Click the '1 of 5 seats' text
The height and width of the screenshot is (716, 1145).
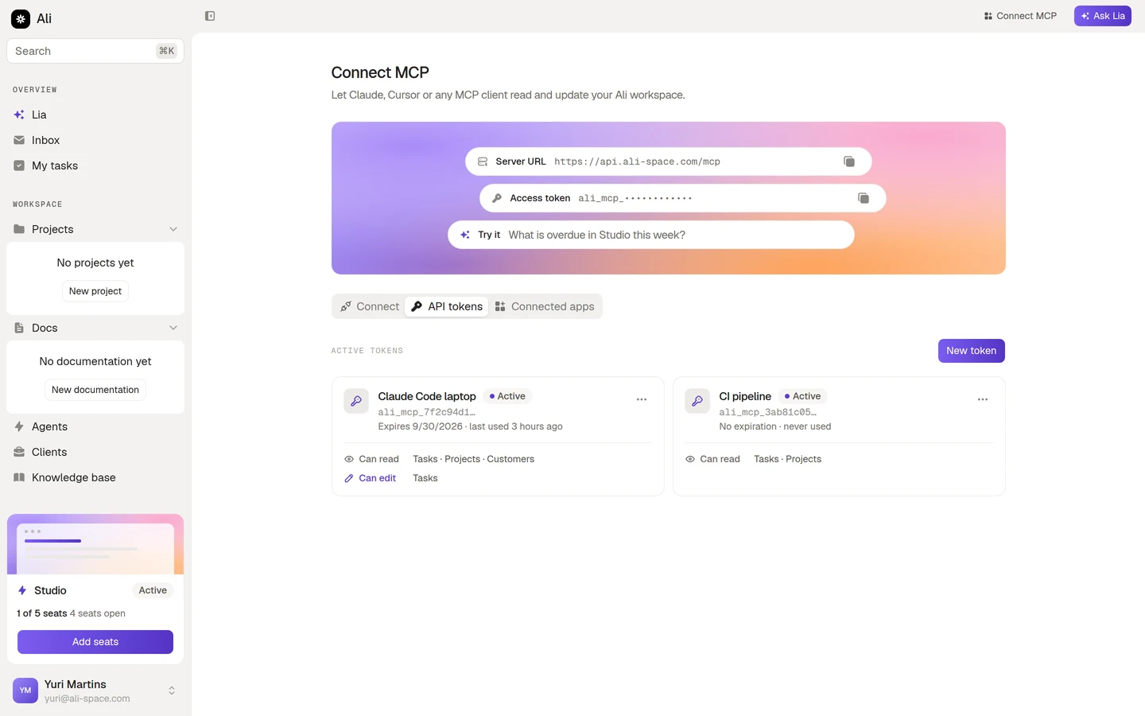(42, 613)
